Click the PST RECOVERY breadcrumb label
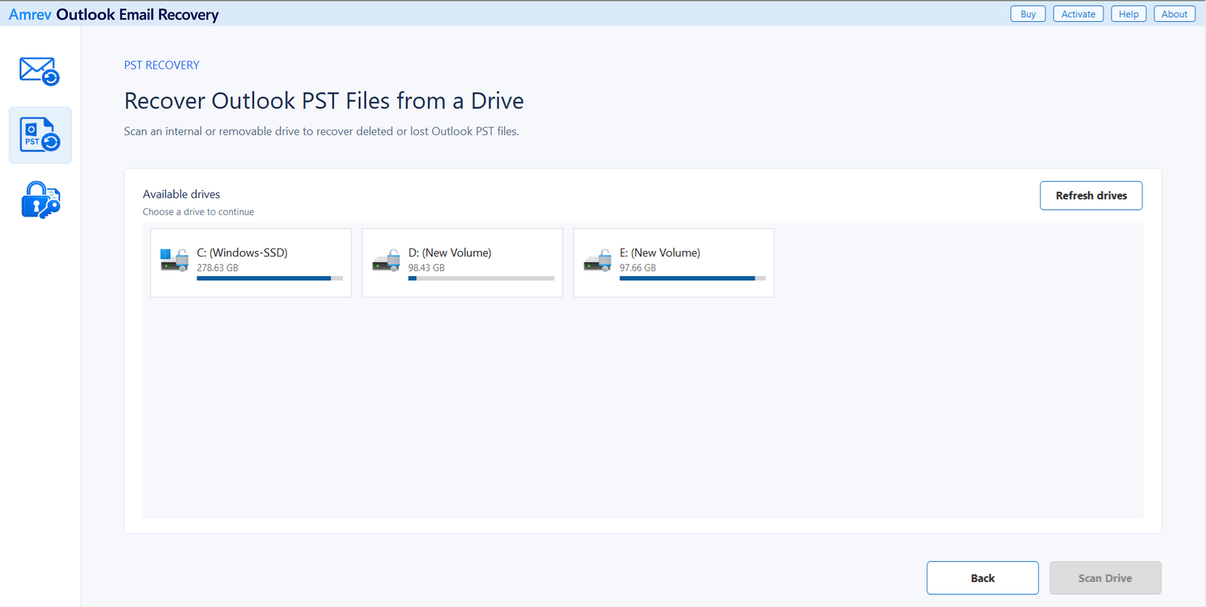Image resolution: width=1206 pixels, height=607 pixels. [x=162, y=66]
